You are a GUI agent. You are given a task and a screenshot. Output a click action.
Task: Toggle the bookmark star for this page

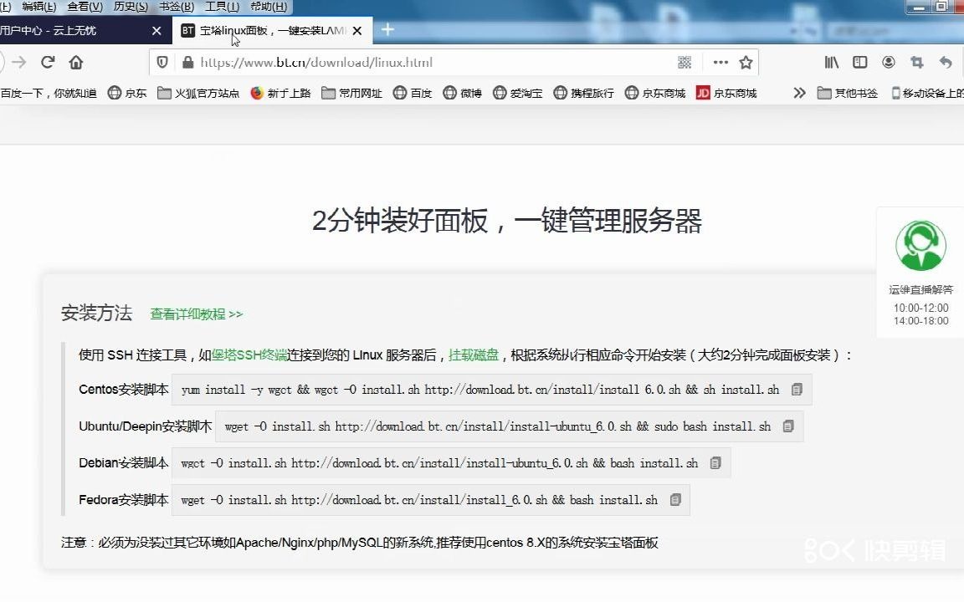(746, 62)
